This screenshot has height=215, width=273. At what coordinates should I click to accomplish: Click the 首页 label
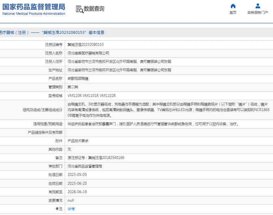pos(233,13)
